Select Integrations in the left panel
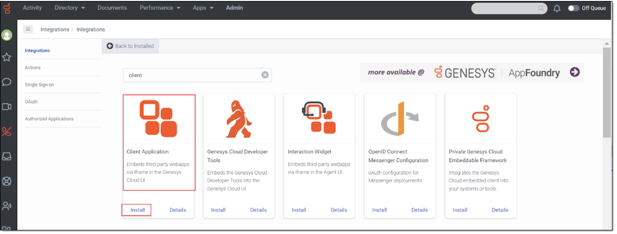Image resolution: width=617 pixels, height=234 pixels. click(37, 51)
